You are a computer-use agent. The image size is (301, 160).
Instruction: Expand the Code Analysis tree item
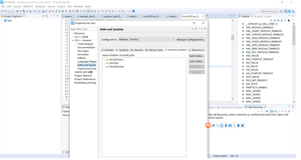coord(76,44)
